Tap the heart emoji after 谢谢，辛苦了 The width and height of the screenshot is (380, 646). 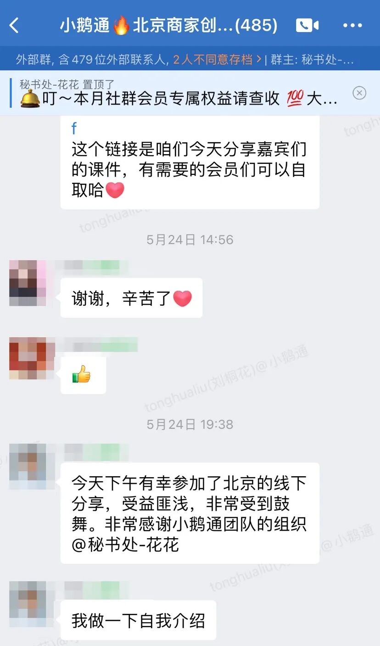(x=182, y=299)
